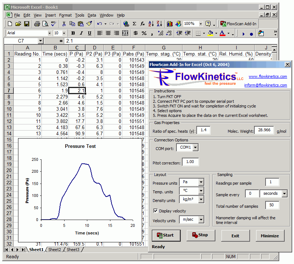Click the Print icon
294x264 pixels.
(37, 24)
